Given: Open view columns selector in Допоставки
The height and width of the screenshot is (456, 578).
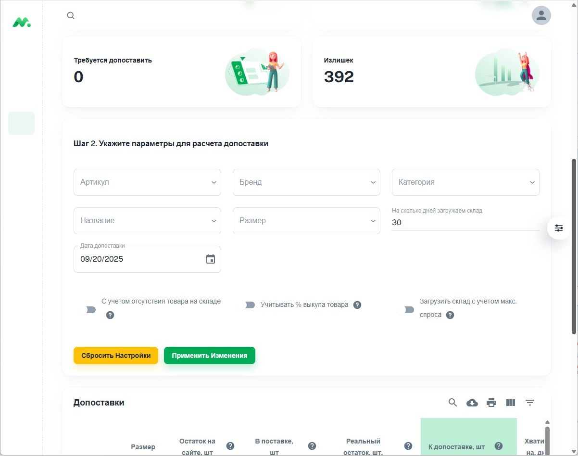Looking at the screenshot, I should [511, 403].
